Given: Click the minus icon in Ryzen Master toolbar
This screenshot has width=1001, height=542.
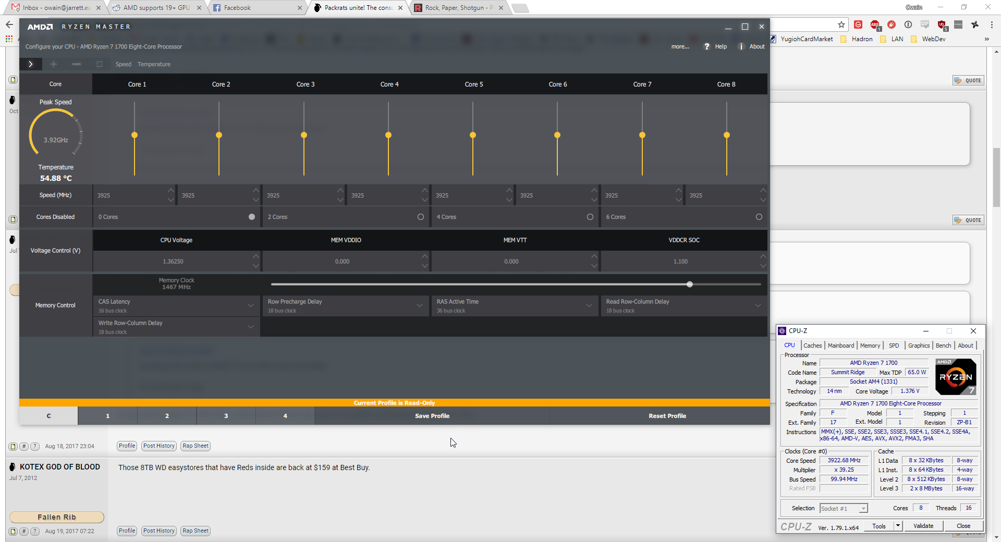Looking at the screenshot, I should 77,64.
